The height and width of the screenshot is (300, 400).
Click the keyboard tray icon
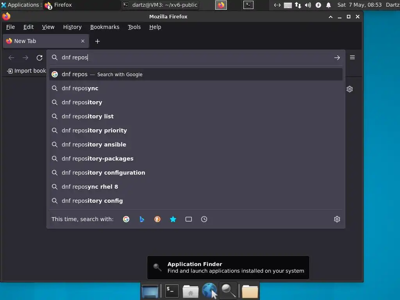(288, 5)
